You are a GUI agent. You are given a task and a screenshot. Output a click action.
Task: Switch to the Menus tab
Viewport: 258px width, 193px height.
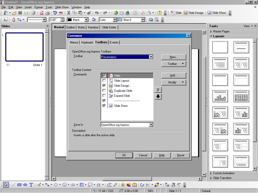(74, 42)
